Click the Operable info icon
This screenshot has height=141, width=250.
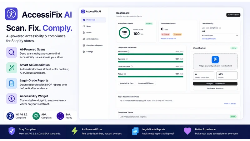pyautogui.click(x=127, y=59)
